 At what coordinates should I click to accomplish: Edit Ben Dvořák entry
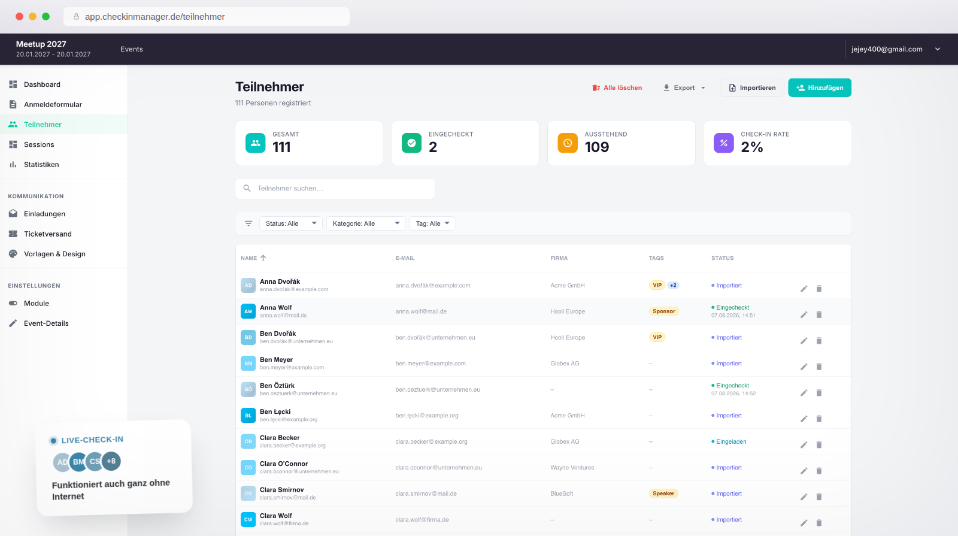pyautogui.click(x=804, y=341)
